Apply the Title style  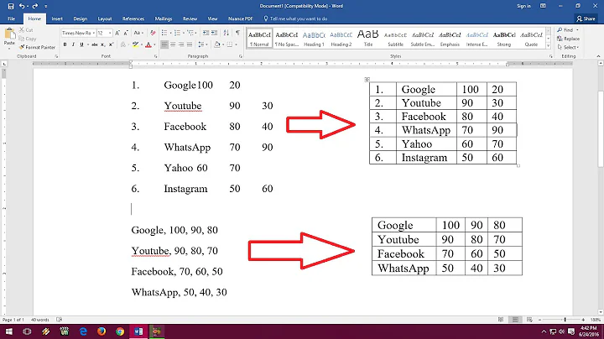pyautogui.click(x=368, y=39)
